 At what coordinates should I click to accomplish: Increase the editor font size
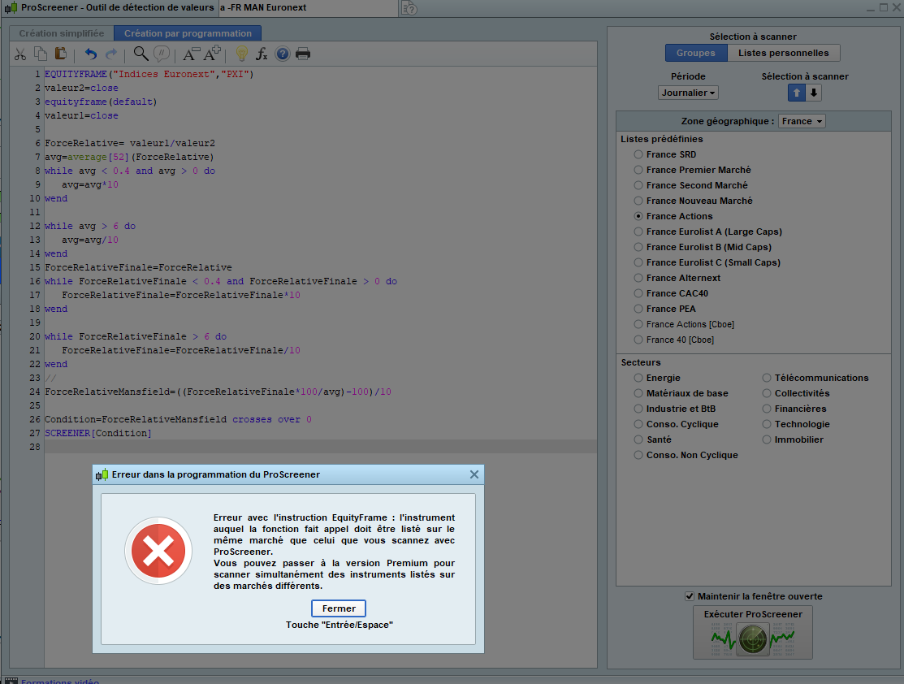(212, 53)
